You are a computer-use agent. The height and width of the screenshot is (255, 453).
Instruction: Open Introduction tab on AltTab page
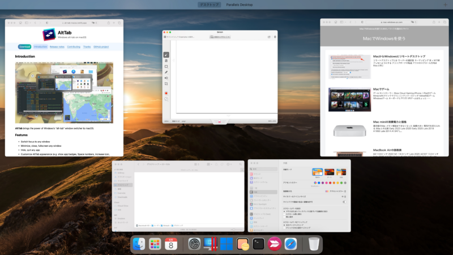[x=40, y=46]
